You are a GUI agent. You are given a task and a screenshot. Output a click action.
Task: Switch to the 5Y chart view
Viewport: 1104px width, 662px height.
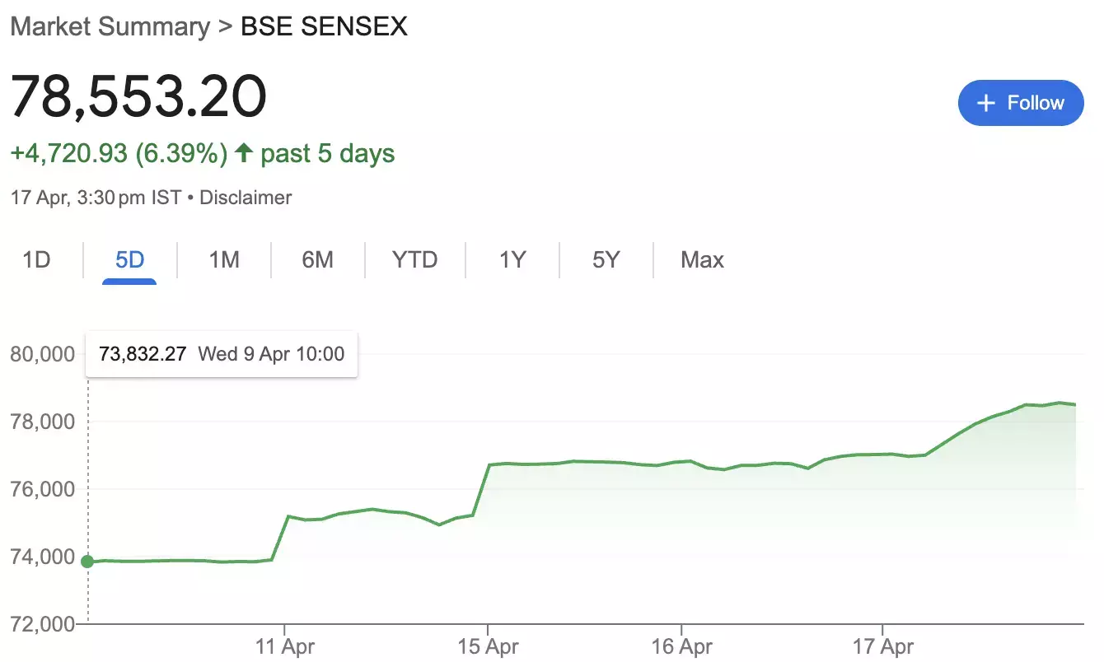(606, 259)
